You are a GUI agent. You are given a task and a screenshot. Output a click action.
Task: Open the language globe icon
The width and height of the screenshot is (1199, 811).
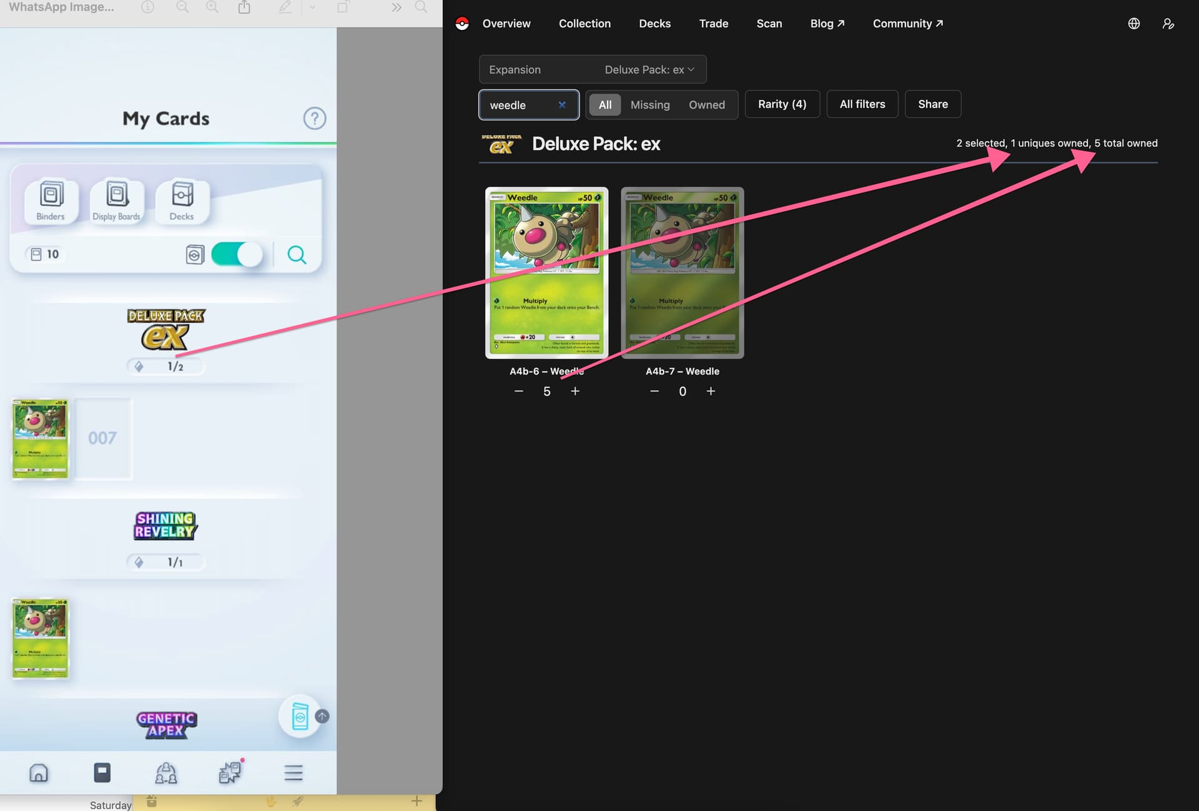point(1134,24)
